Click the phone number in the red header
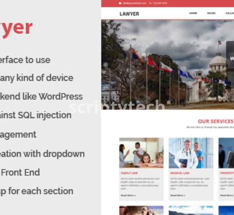This screenshot has width=234, height=215. coord(160,3)
